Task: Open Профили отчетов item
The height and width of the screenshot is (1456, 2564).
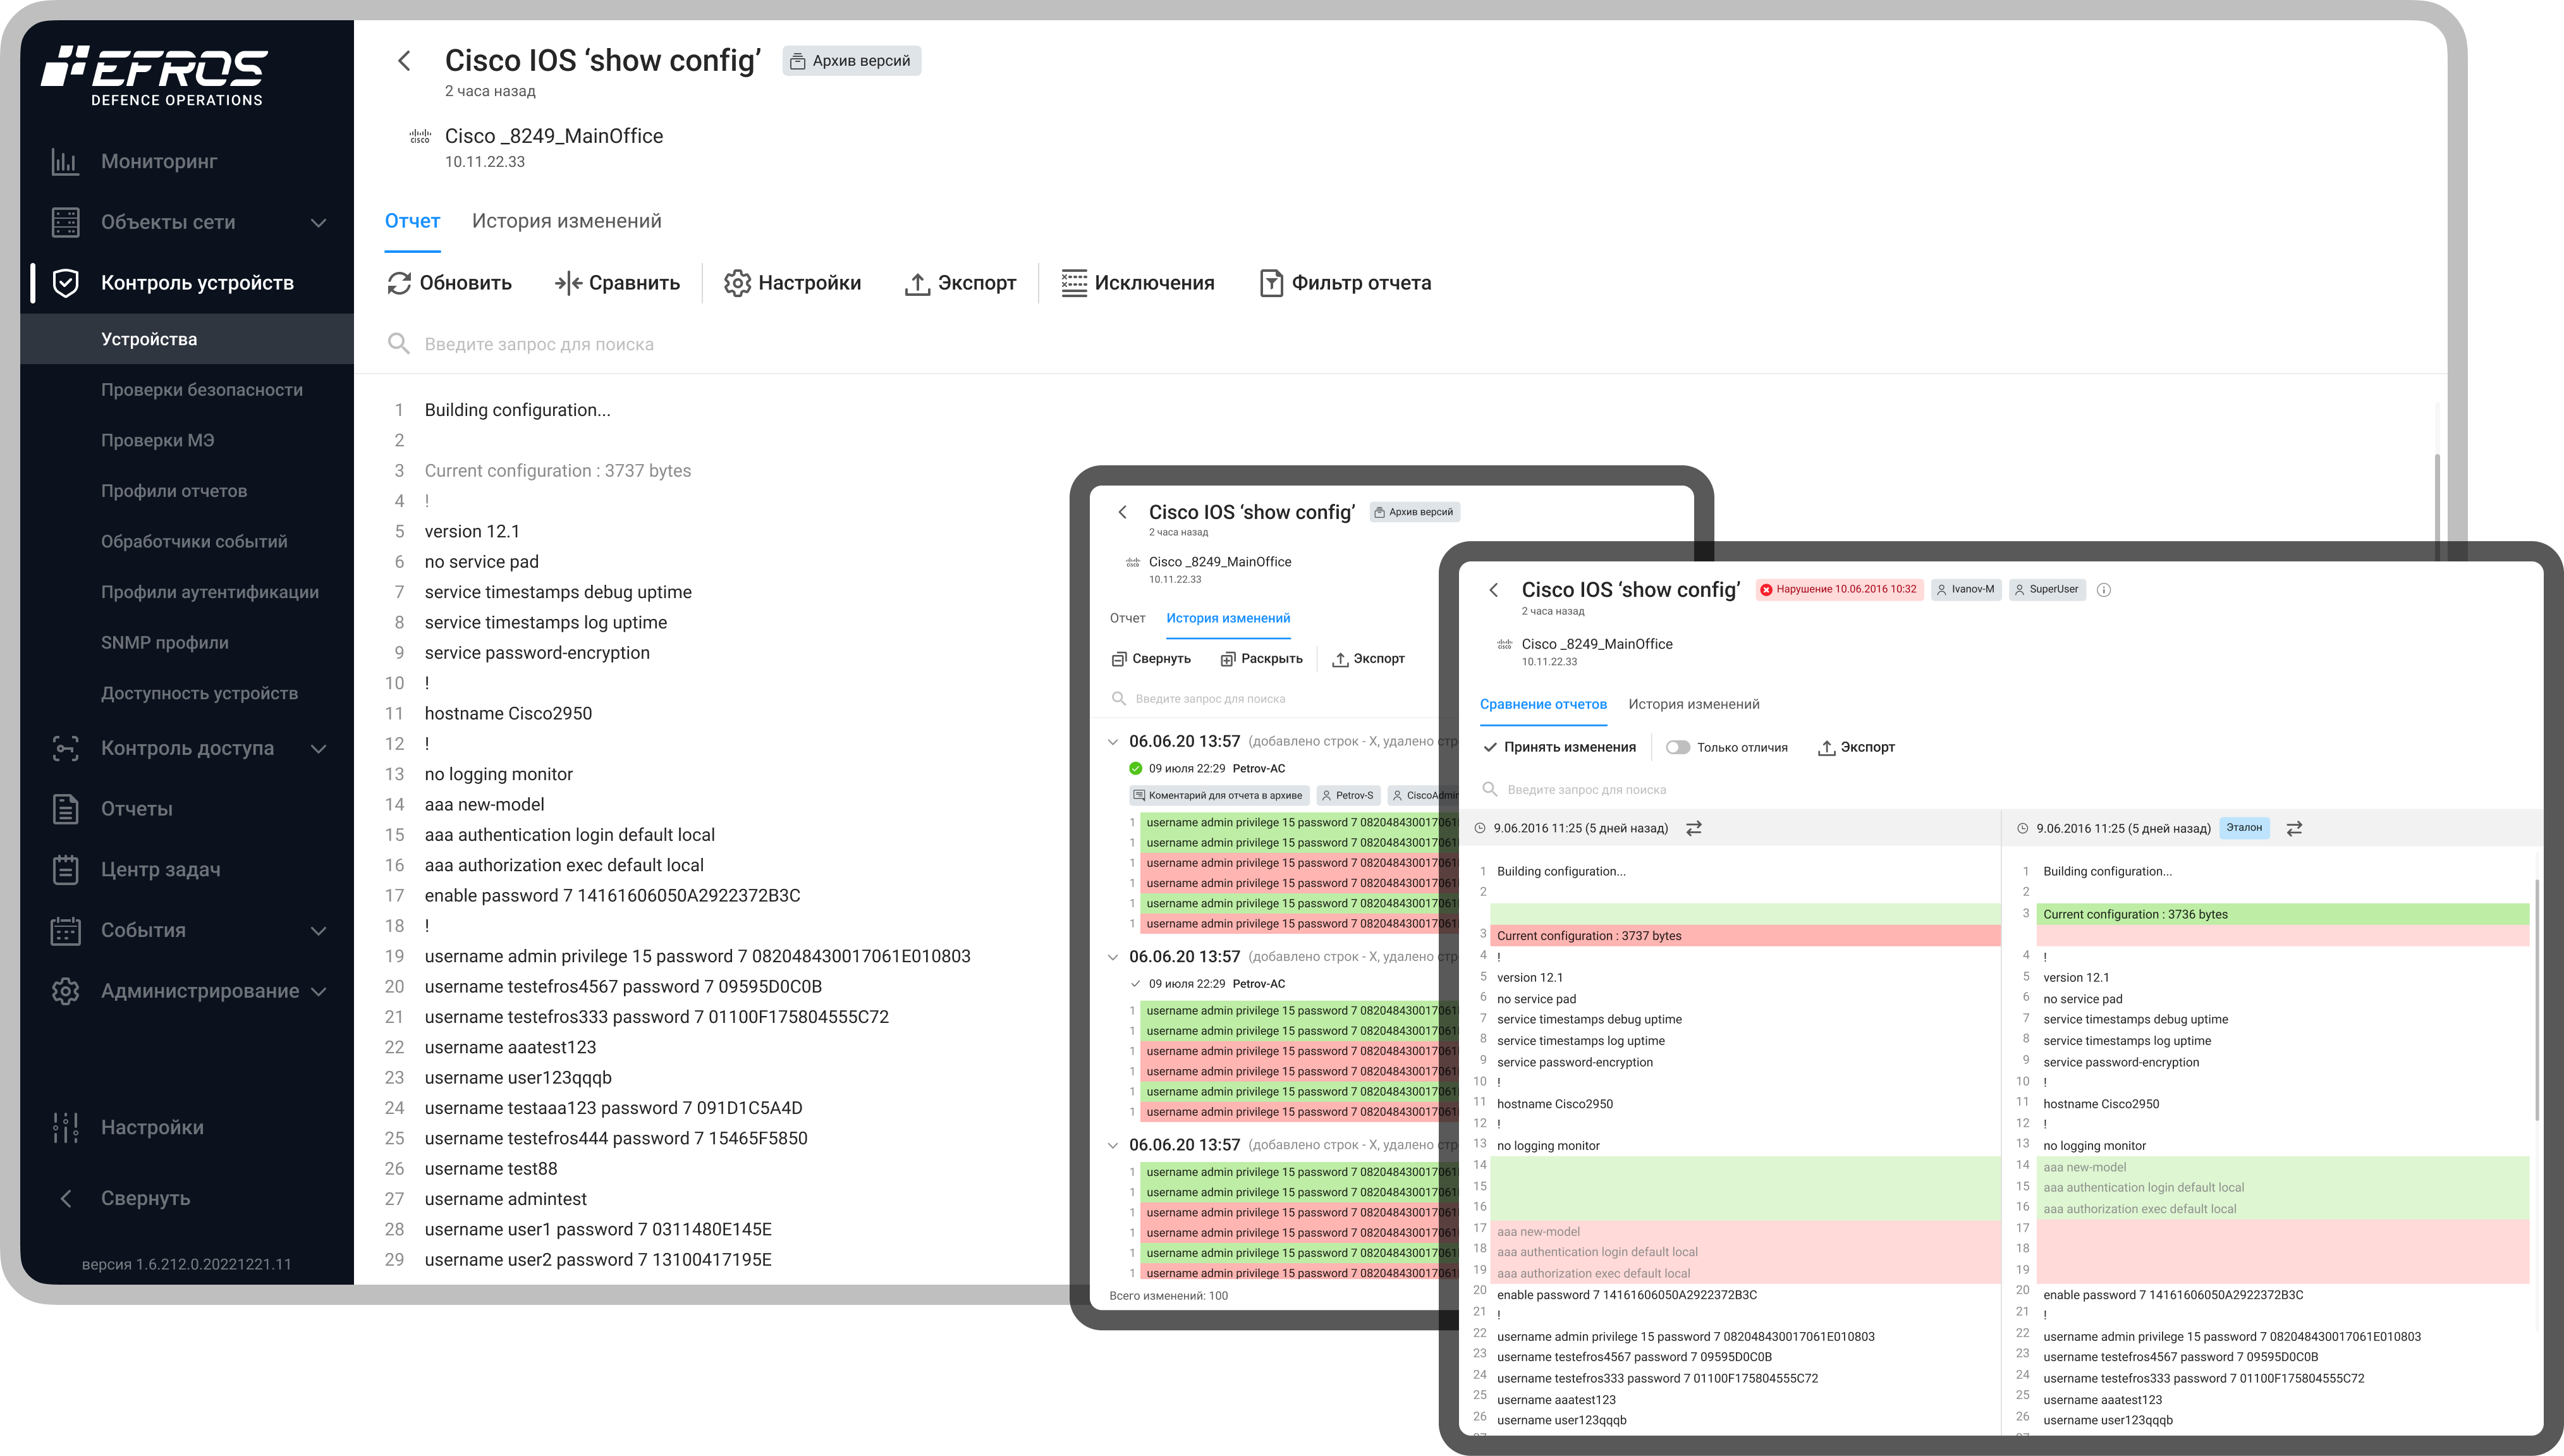Action: [174, 491]
